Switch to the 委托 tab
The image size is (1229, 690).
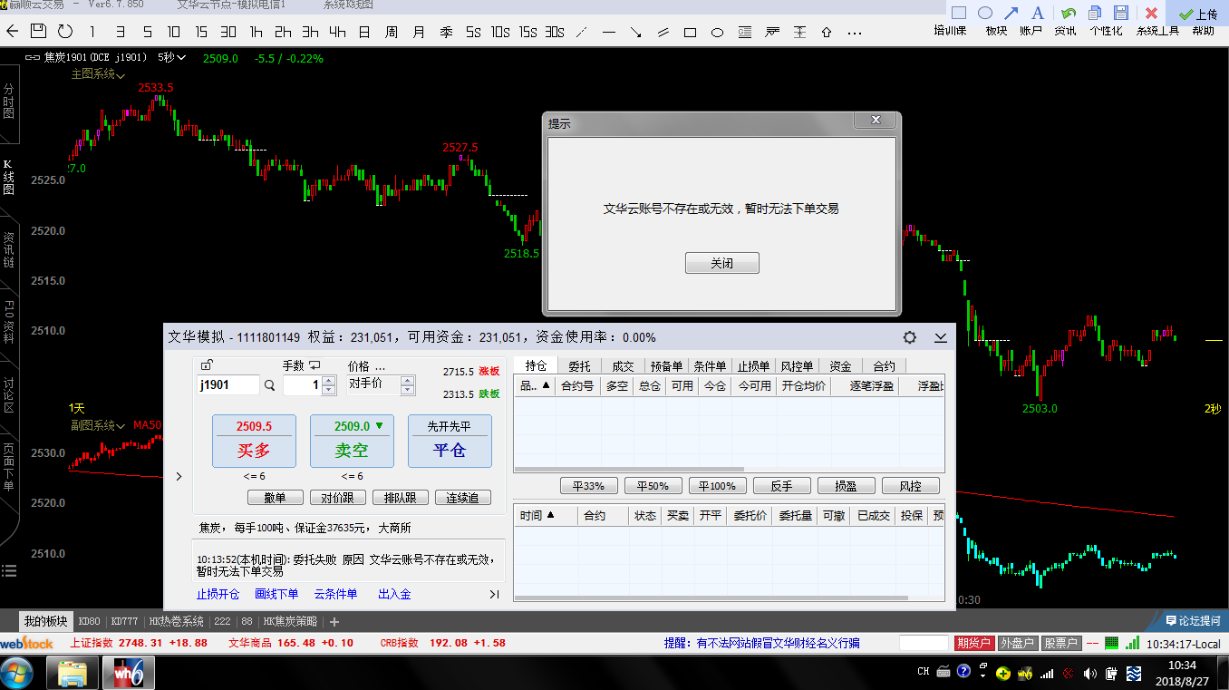click(579, 366)
